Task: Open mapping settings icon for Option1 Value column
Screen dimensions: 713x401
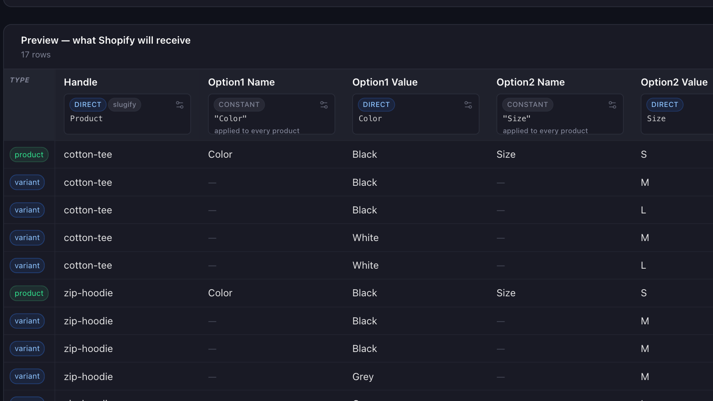Action: click(468, 105)
